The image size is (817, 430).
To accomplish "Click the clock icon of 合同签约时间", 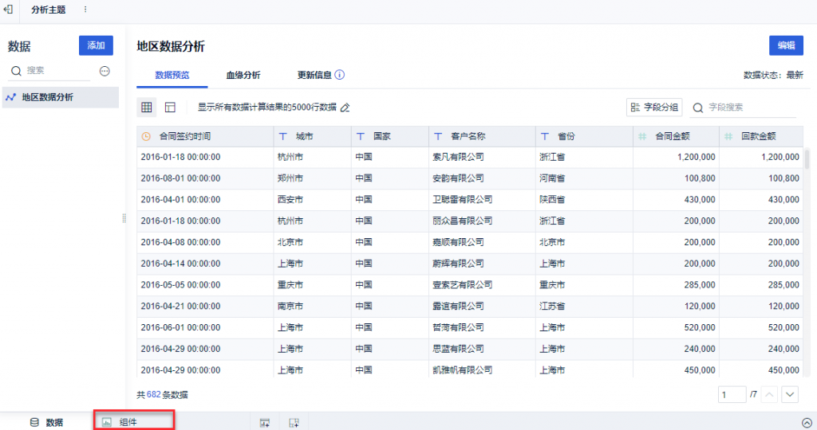I will 147,136.
